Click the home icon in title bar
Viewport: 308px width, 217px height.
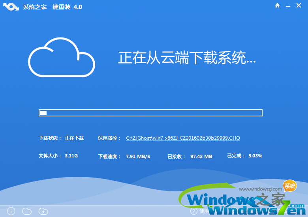277,6
